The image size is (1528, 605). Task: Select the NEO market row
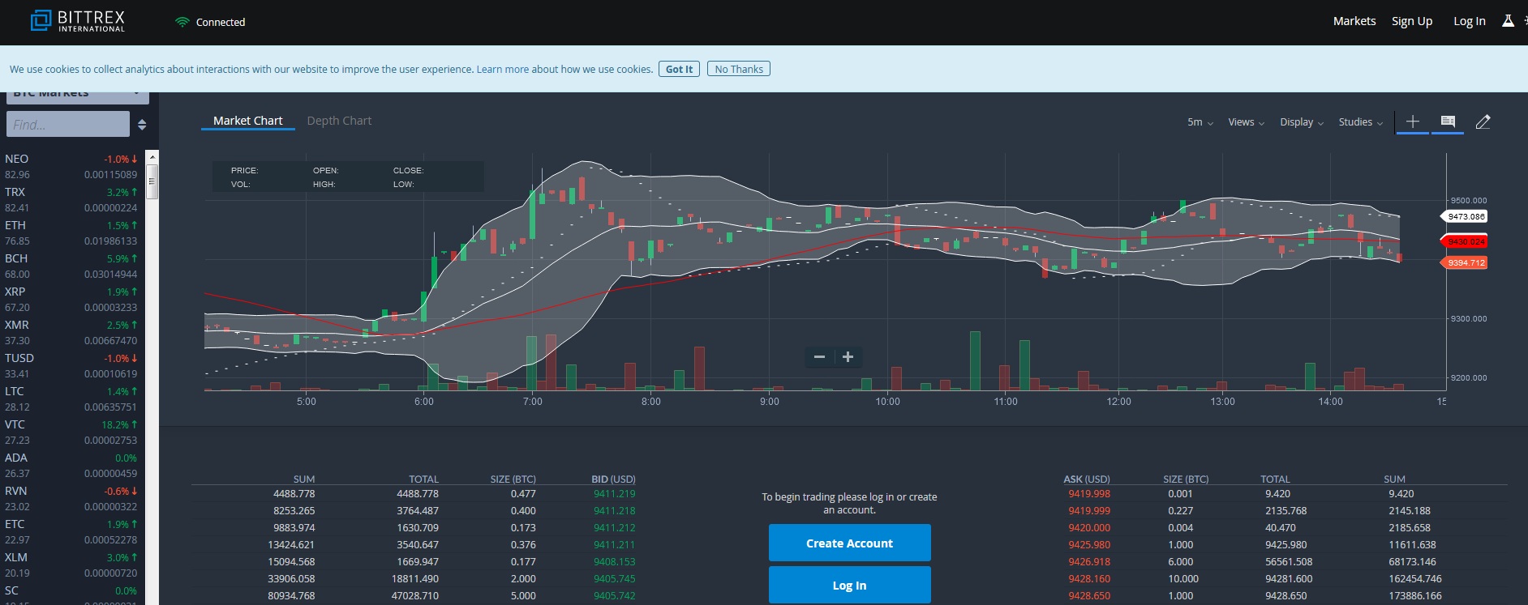point(71,166)
